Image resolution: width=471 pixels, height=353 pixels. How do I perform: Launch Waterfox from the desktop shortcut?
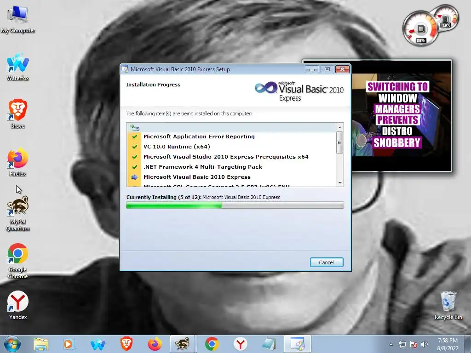click(18, 67)
